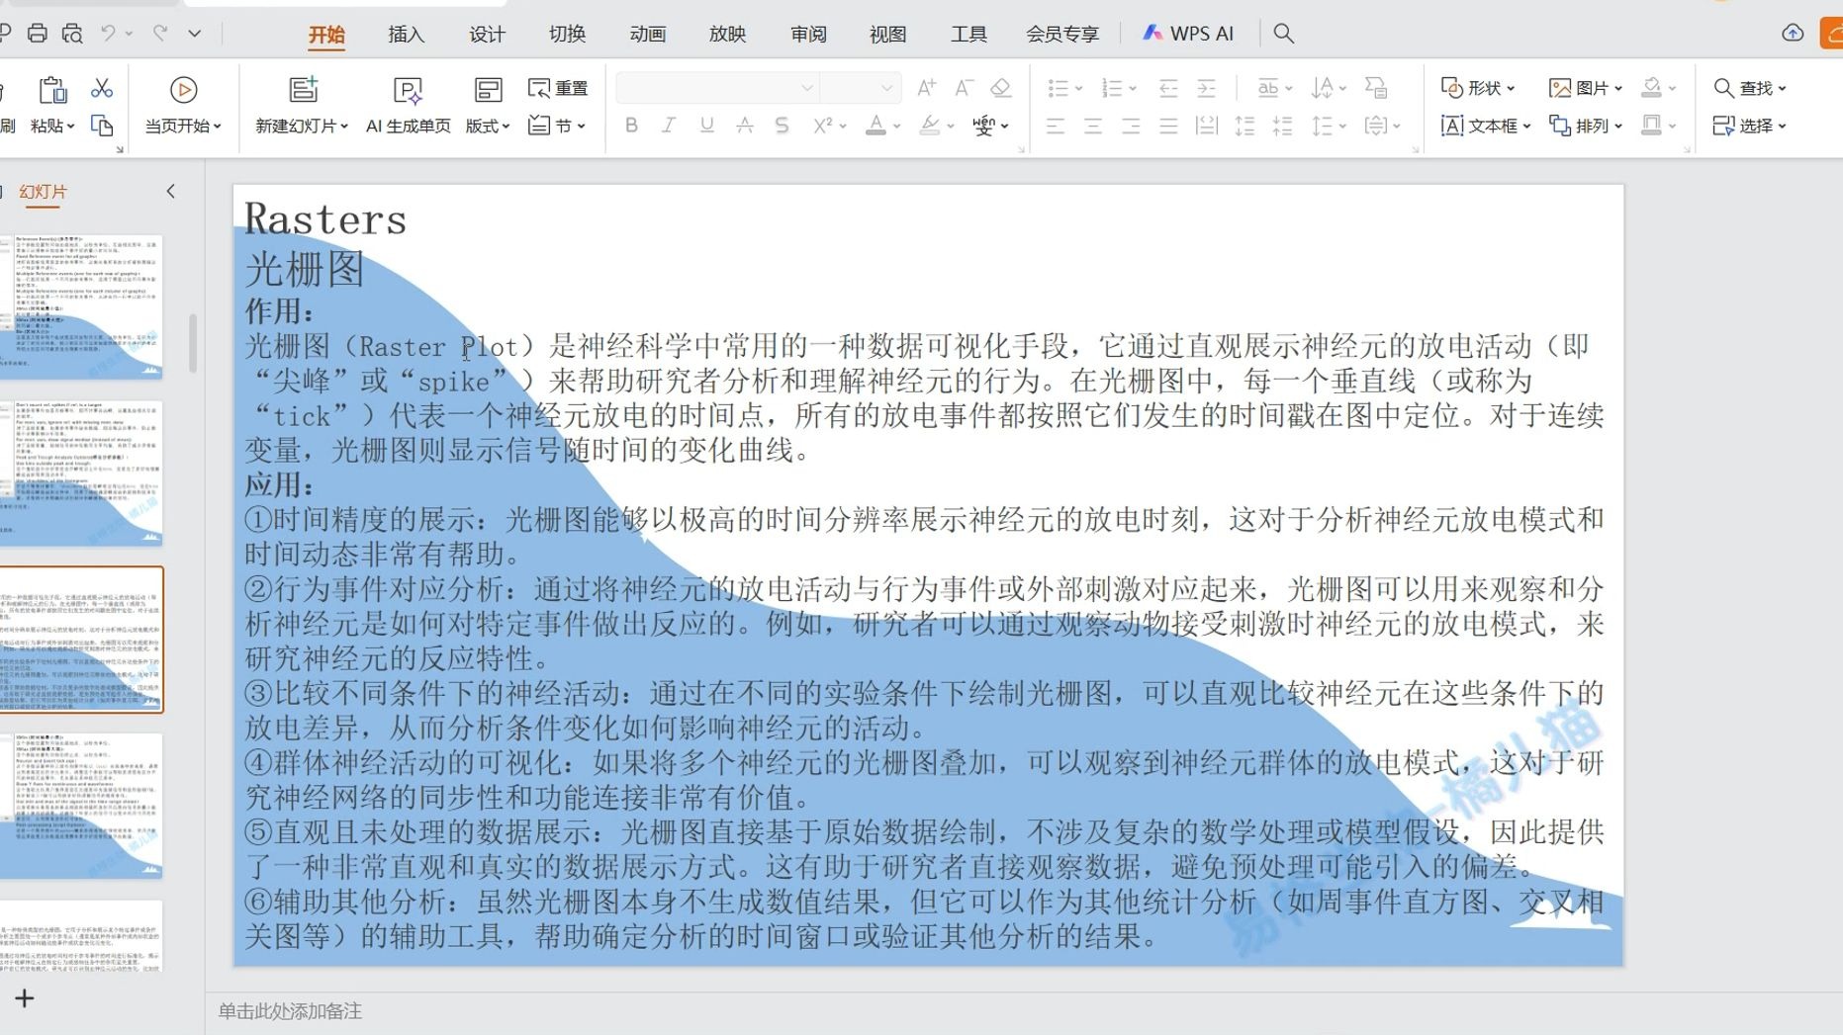The height and width of the screenshot is (1035, 1843).
Task: Switch to the Insert (插入) tab
Action: click(x=406, y=35)
